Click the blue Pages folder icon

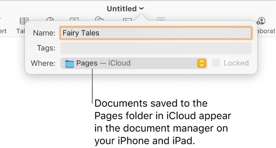click(69, 64)
